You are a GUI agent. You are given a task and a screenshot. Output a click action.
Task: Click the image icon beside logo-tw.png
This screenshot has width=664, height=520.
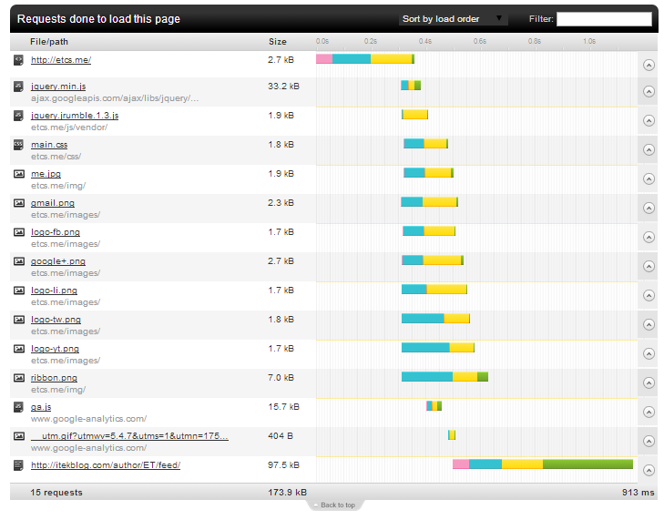point(19,320)
